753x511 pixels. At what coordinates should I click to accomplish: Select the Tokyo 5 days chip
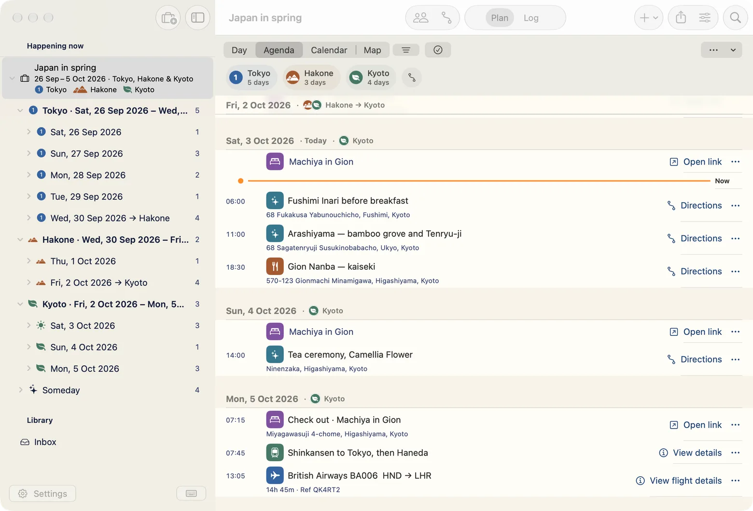251,77
